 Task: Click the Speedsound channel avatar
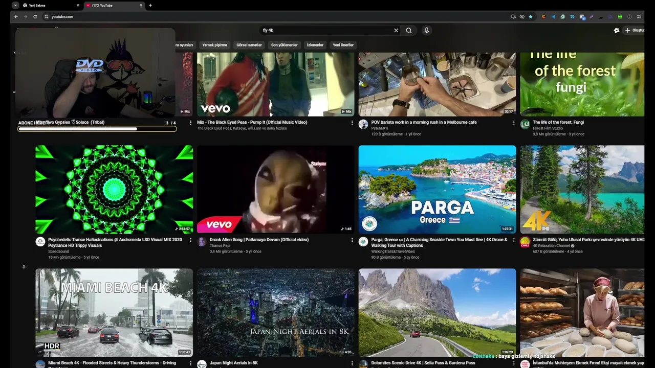[x=40, y=241]
